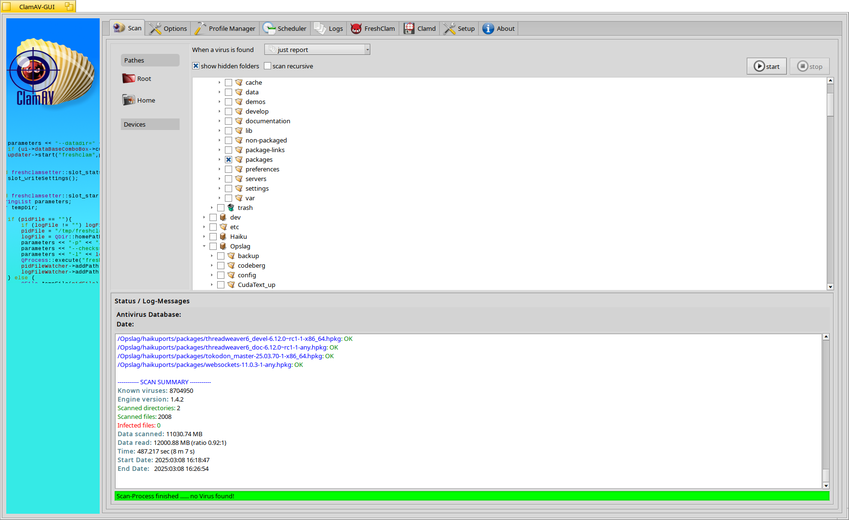Open the virus found action dropdown

coord(317,50)
